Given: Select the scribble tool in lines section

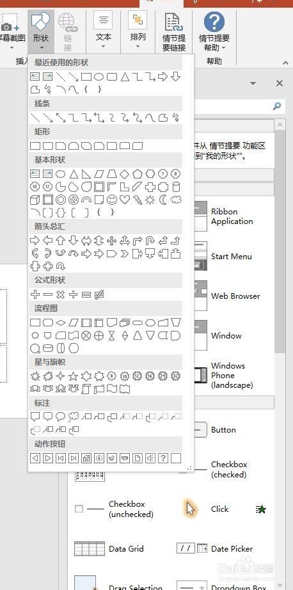Looking at the screenshot, I should (176, 118).
